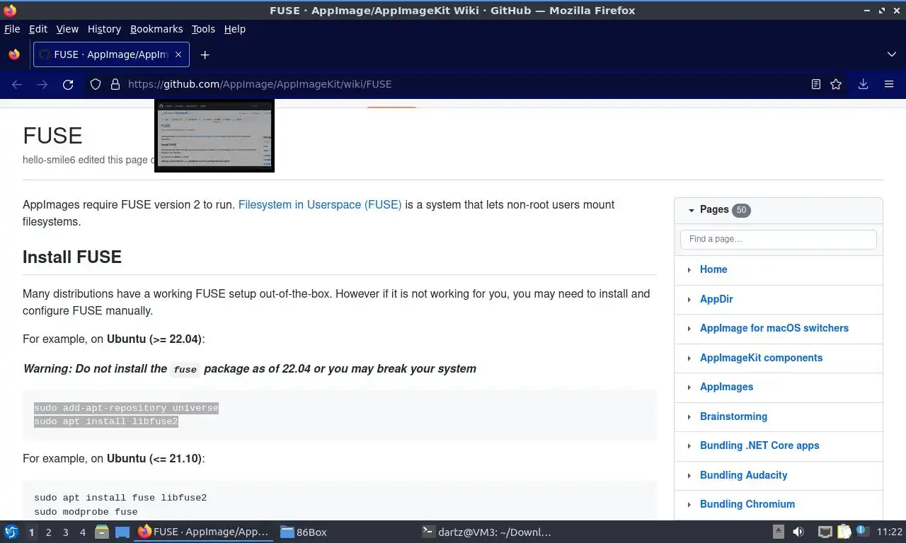
Task: Click the 'sudo add-apt-repository universe' line
Action: click(126, 408)
